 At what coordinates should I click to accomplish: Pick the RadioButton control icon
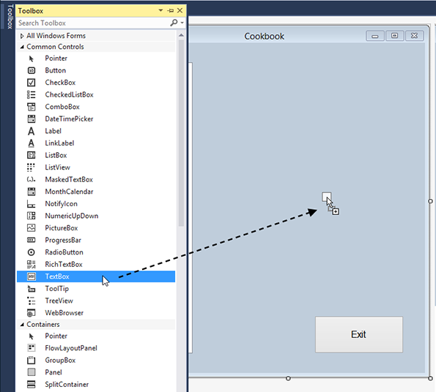click(x=31, y=252)
